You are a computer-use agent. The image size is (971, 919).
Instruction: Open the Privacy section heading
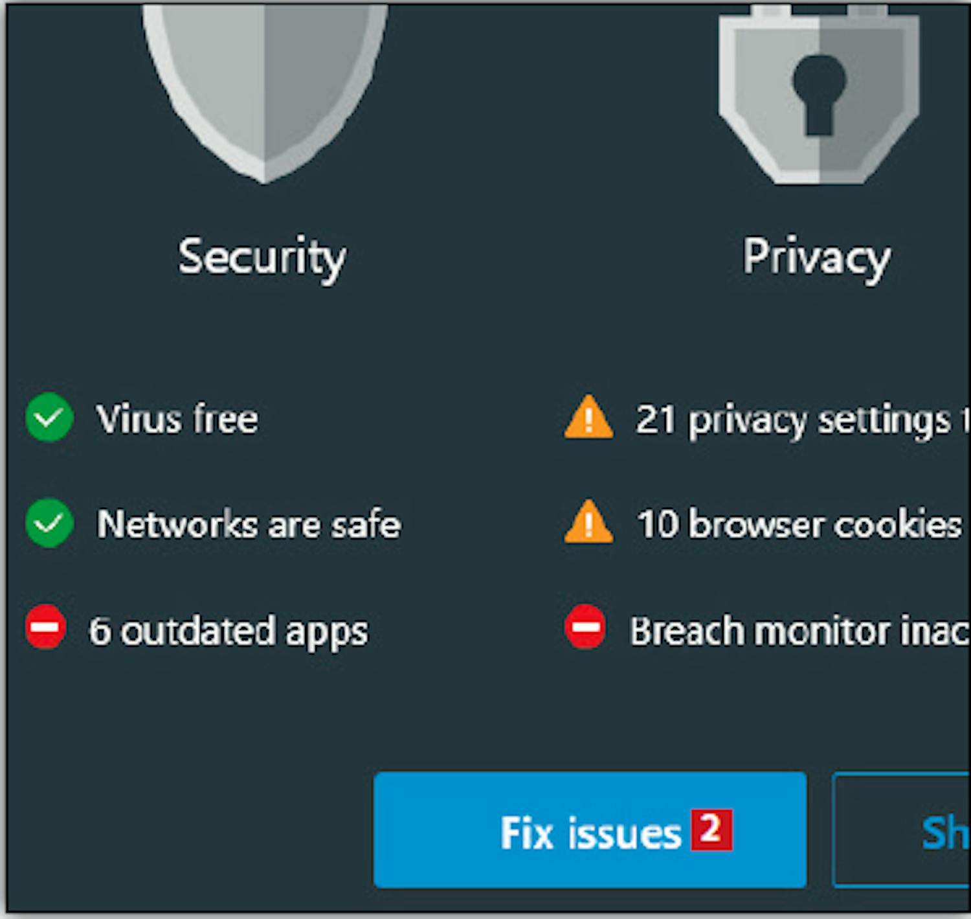816,257
